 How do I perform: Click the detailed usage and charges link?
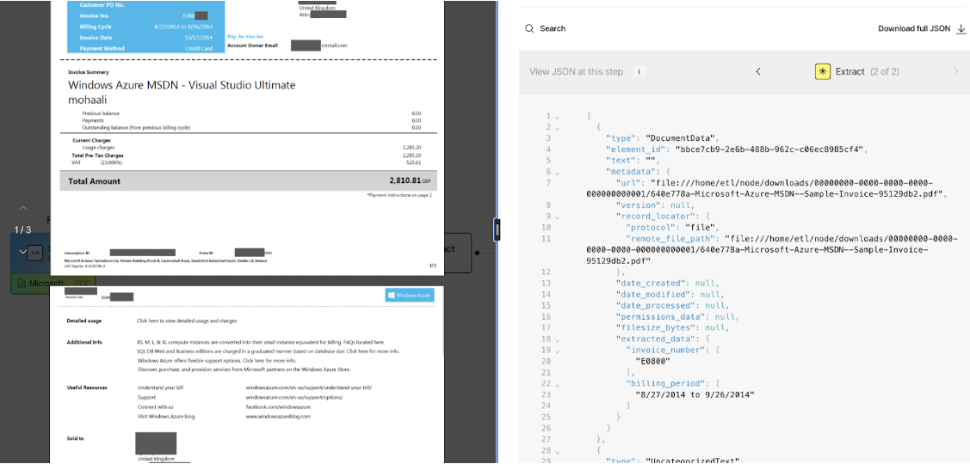(x=187, y=321)
